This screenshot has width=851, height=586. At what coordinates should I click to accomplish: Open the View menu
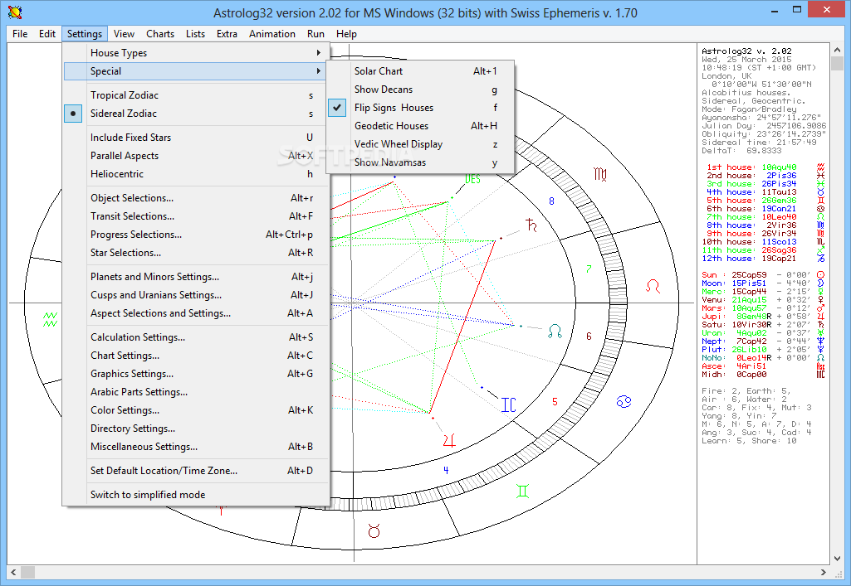pyautogui.click(x=124, y=34)
